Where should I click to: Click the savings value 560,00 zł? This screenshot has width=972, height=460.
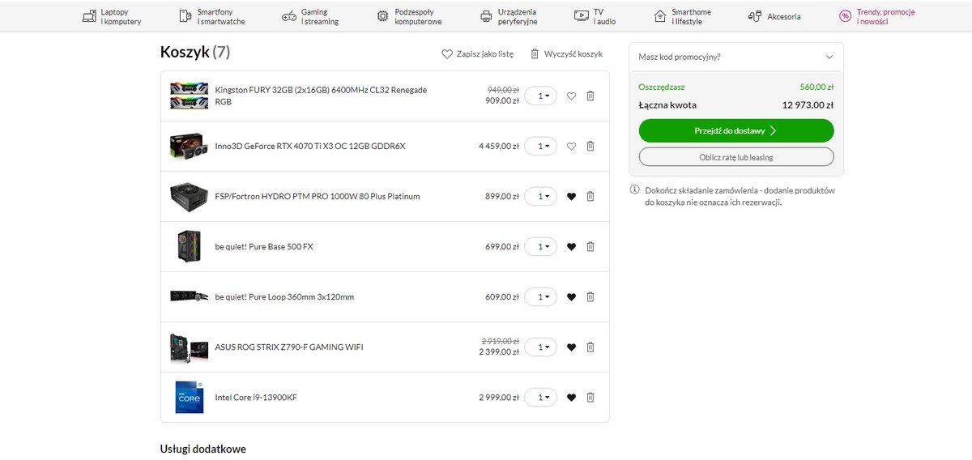(816, 86)
